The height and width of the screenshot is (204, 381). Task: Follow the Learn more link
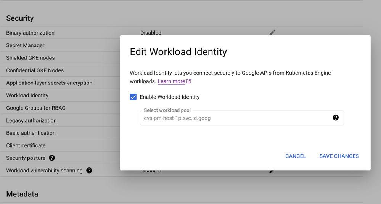171,81
